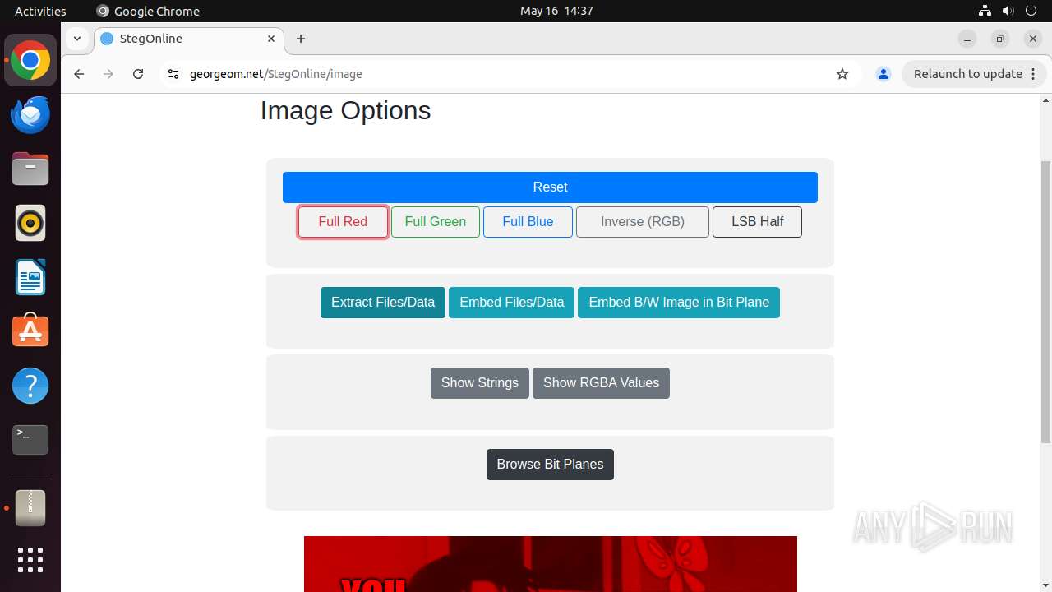
Task: Click the red-tinted image preview
Action: 551,564
